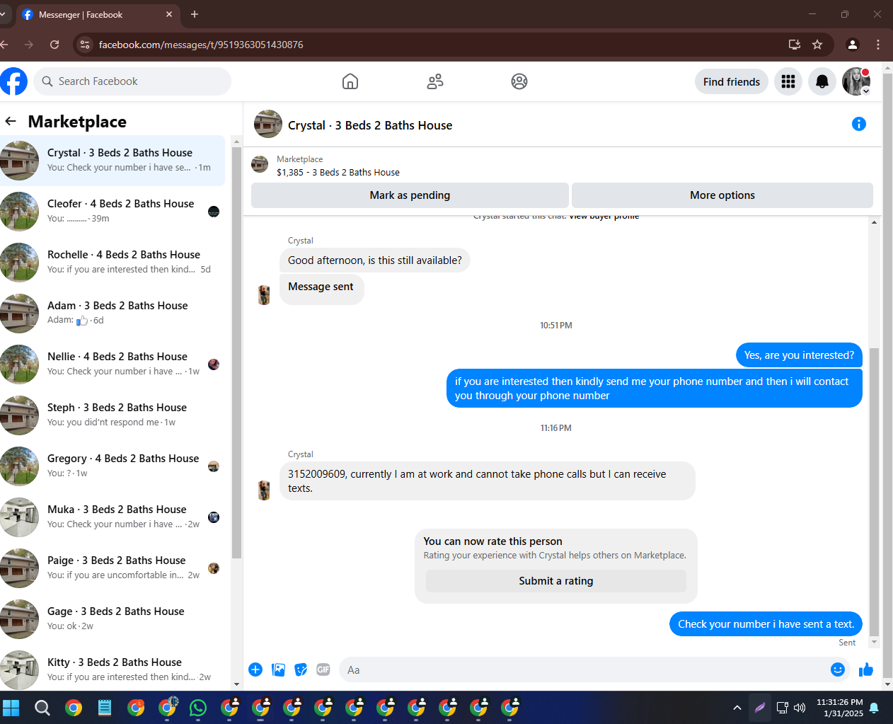Click 'Good afternoon, is this still available?' message
The width and height of the screenshot is (893, 724).
(x=374, y=260)
